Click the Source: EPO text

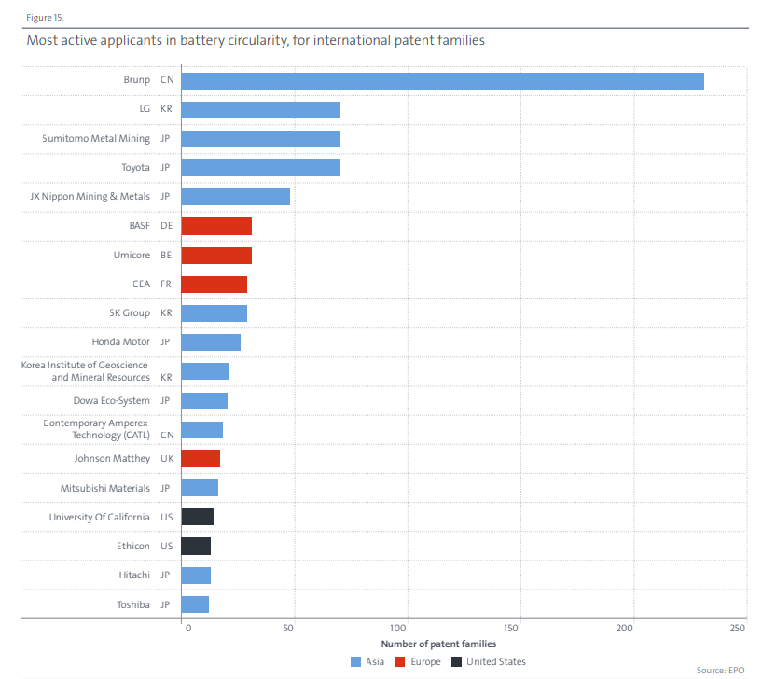[720, 671]
